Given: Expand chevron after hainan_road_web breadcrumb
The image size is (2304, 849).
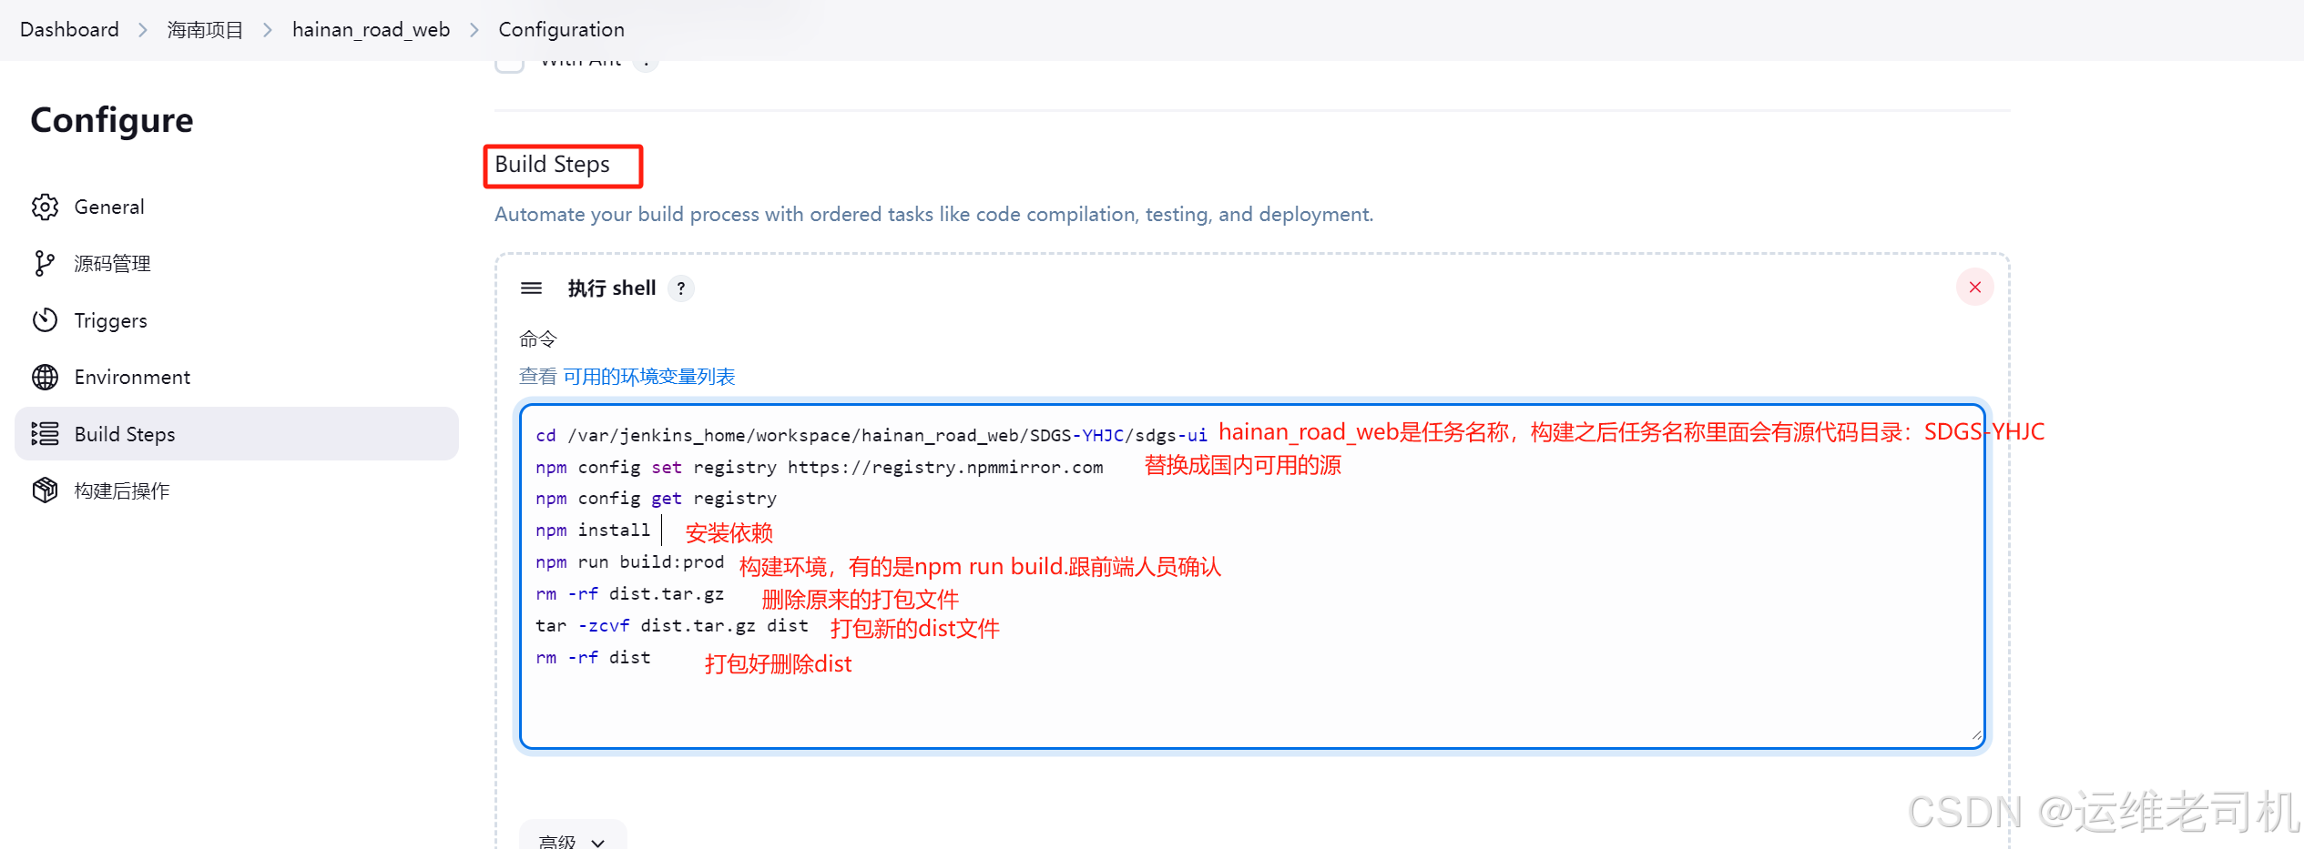Looking at the screenshot, I should (x=474, y=30).
